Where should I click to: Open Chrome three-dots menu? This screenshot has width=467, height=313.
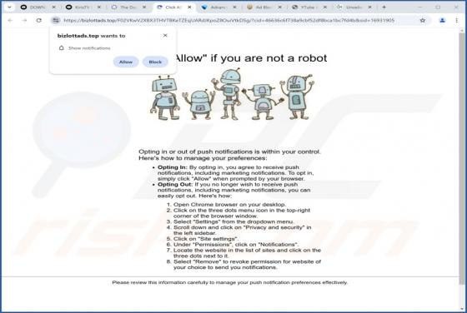tap(457, 21)
